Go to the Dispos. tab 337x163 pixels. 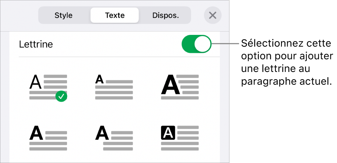coord(165,15)
